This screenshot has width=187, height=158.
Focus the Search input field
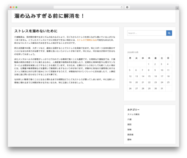[x=147, y=33]
